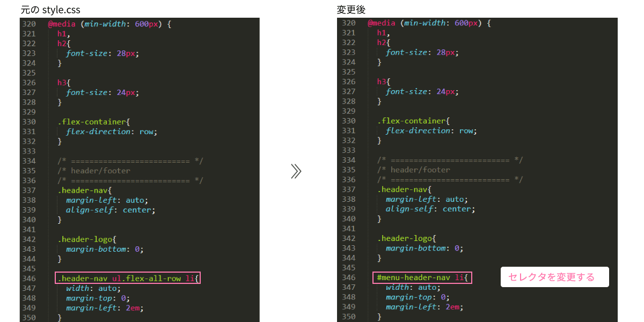Click "margin-top: 0;" in the 変更後 editor
The image size is (644, 322).
click(417, 297)
